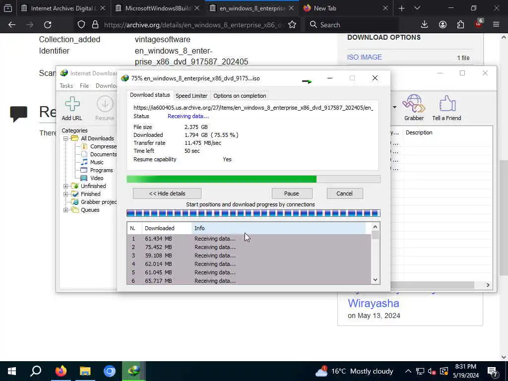Click connection list scroll up arrow
The width and height of the screenshot is (508, 381).
[x=375, y=227]
